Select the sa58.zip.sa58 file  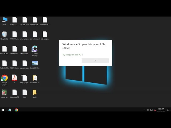35,34
